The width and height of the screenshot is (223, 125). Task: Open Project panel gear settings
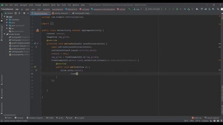coord(24,13)
